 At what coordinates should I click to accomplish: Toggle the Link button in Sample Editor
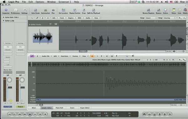32,56
